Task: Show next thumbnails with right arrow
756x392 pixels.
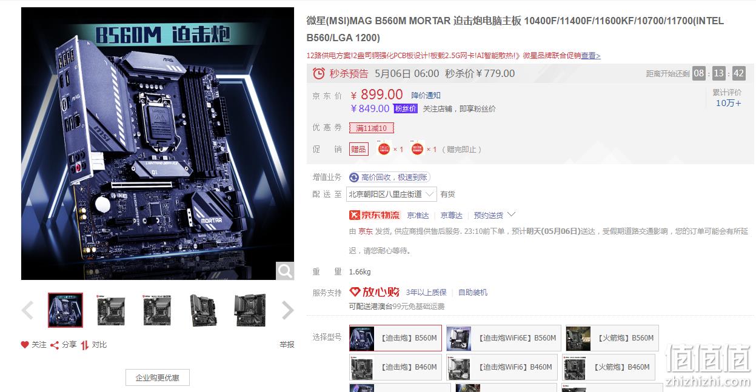Action: point(288,310)
